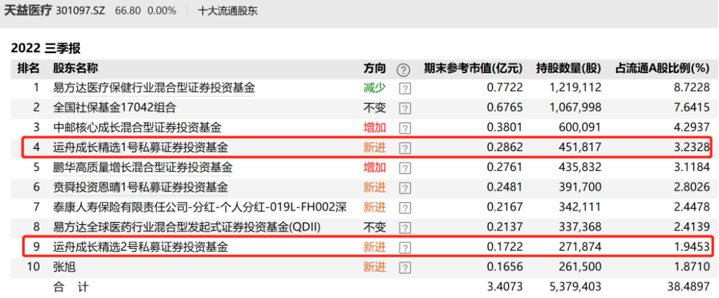
Task: Click total market value 3.4073
Action: tap(505, 287)
